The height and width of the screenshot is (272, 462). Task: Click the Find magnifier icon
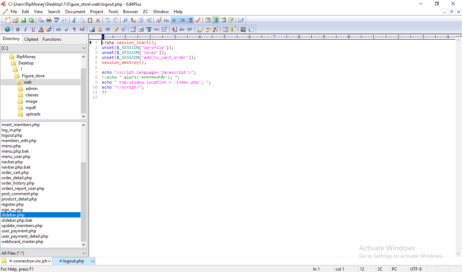(125, 20)
